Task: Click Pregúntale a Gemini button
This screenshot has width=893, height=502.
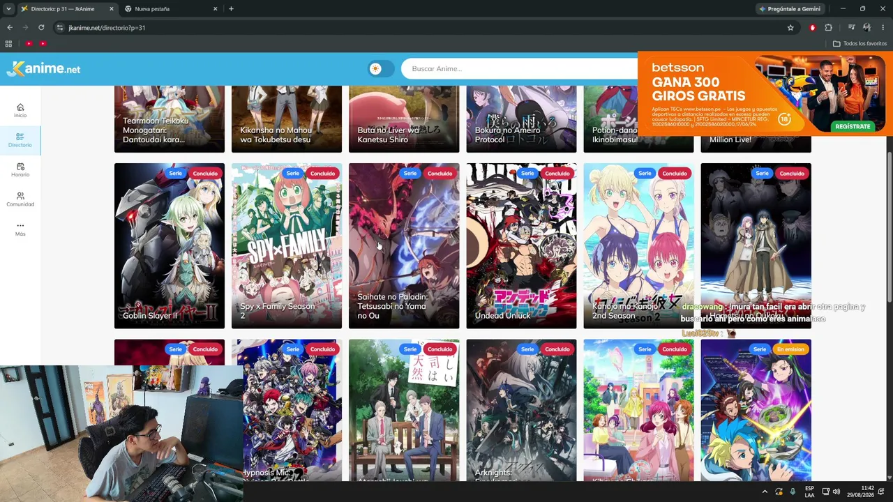Action: 790,9
